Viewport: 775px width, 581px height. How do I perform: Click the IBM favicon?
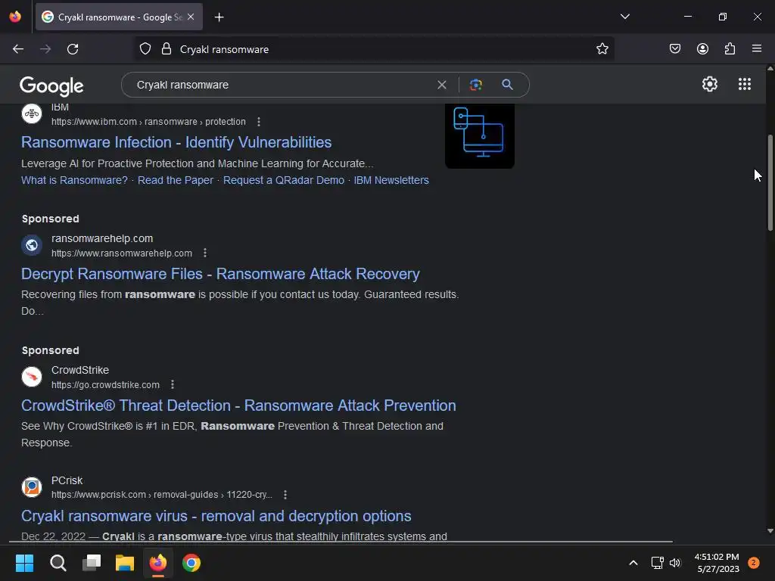(32, 113)
